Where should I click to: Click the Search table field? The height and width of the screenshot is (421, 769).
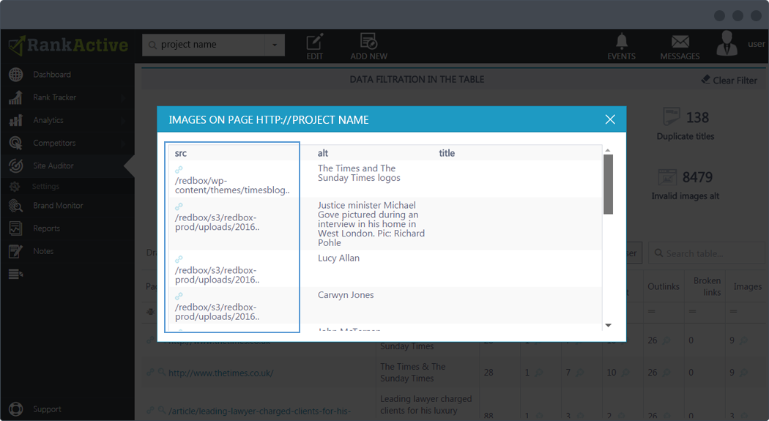coord(706,253)
